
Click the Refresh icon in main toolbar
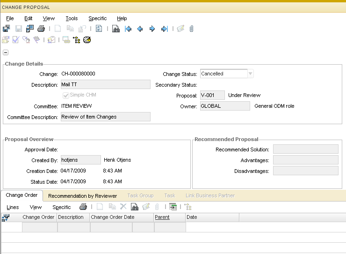(x=99, y=29)
